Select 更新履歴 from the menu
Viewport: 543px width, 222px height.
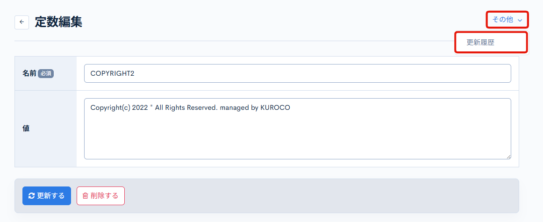[x=480, y=42]
